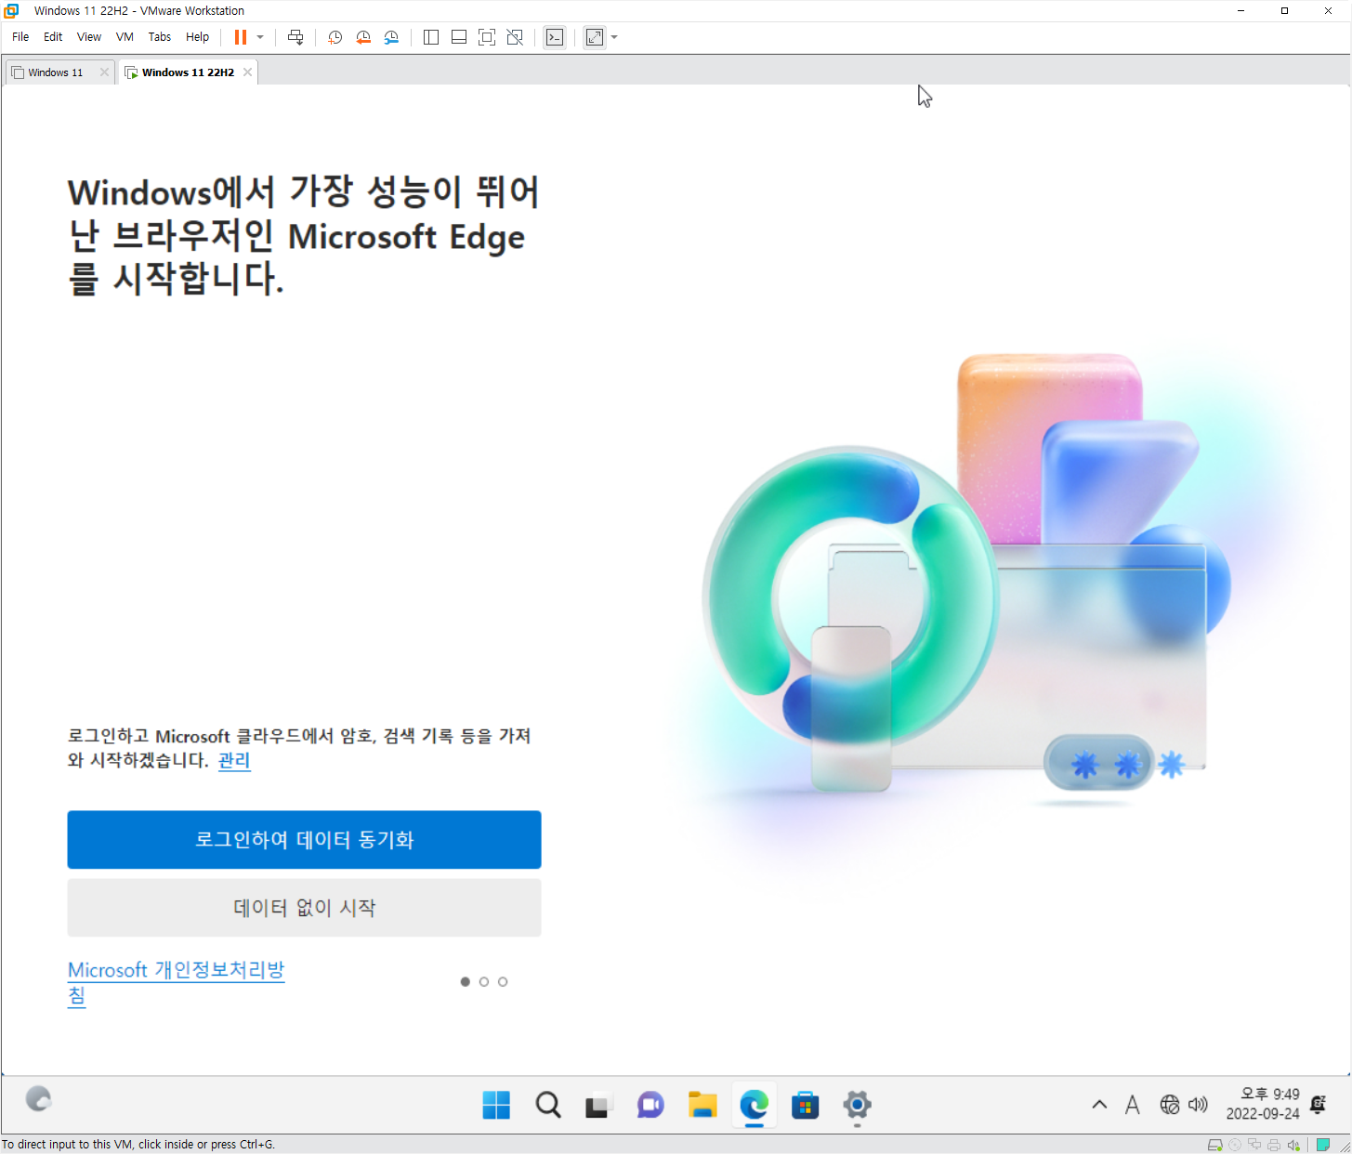The height and width of the screenshot is (1154, 1352).
Task: Switch to Unity mode
Action: [x=515, y=37]
